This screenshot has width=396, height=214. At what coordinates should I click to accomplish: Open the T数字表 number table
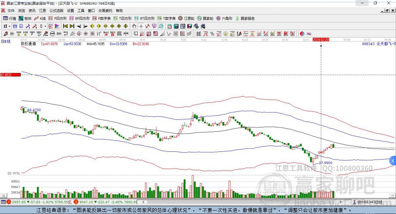click(167, 18)
